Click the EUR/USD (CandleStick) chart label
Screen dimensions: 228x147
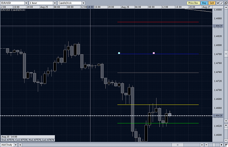[x=13, y=10]
